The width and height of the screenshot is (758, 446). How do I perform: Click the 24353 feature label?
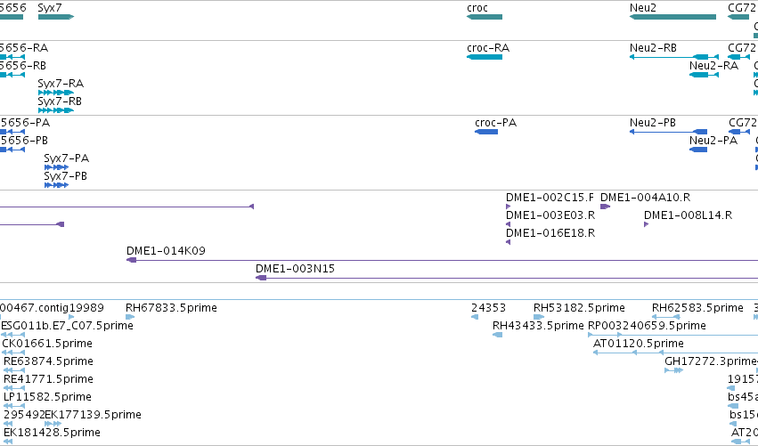pos(488,308)
